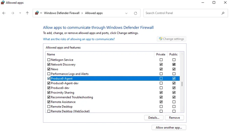Click the Public column header

pyautogui.click(x=174, y=54)
